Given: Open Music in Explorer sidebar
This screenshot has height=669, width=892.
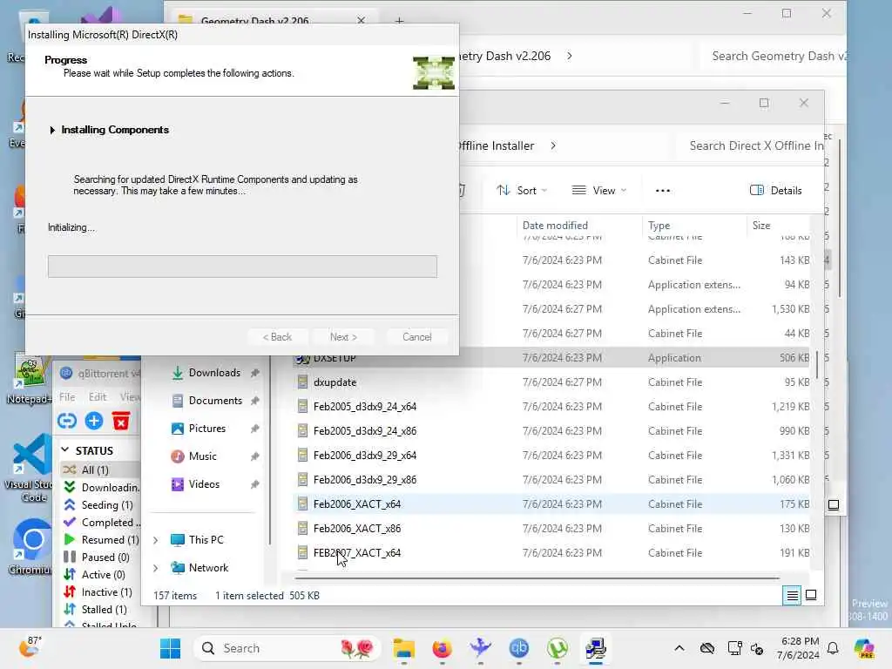Looking at the screenshot, I should click(x=202, y=456).
